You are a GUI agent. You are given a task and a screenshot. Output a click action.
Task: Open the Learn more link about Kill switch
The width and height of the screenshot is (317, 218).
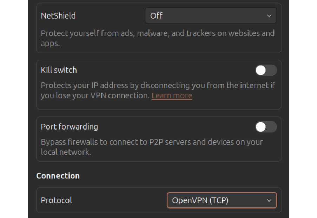coord(172,95)
